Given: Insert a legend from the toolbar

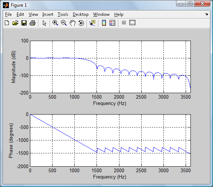Looking at the screenshot, I should coord(112,23).
